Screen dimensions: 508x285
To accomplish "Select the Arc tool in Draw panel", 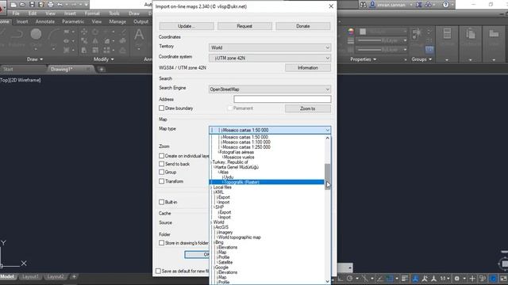I will [54, 34].
